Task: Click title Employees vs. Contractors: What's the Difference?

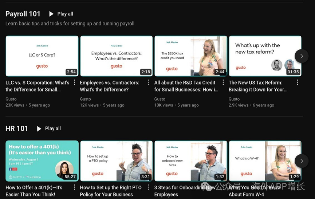Action: pos(110,86)
